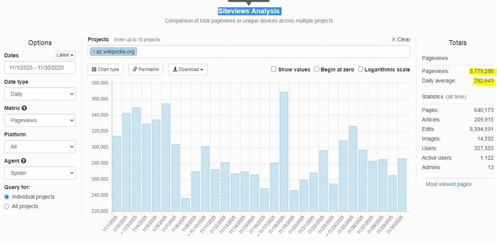This screenshot has width=497, height=244.
Task: Open Chart type grid button
Action: click(x=106, y=69)
